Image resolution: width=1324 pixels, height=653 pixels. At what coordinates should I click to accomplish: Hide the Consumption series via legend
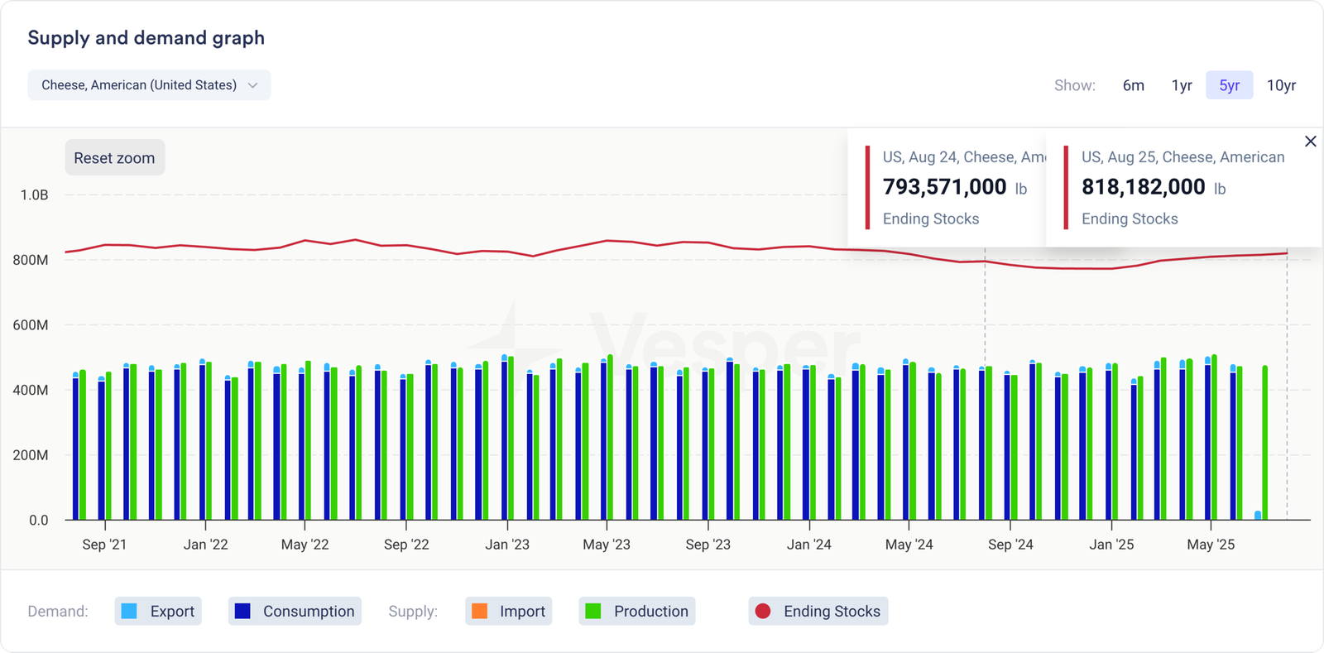(308, 611)
